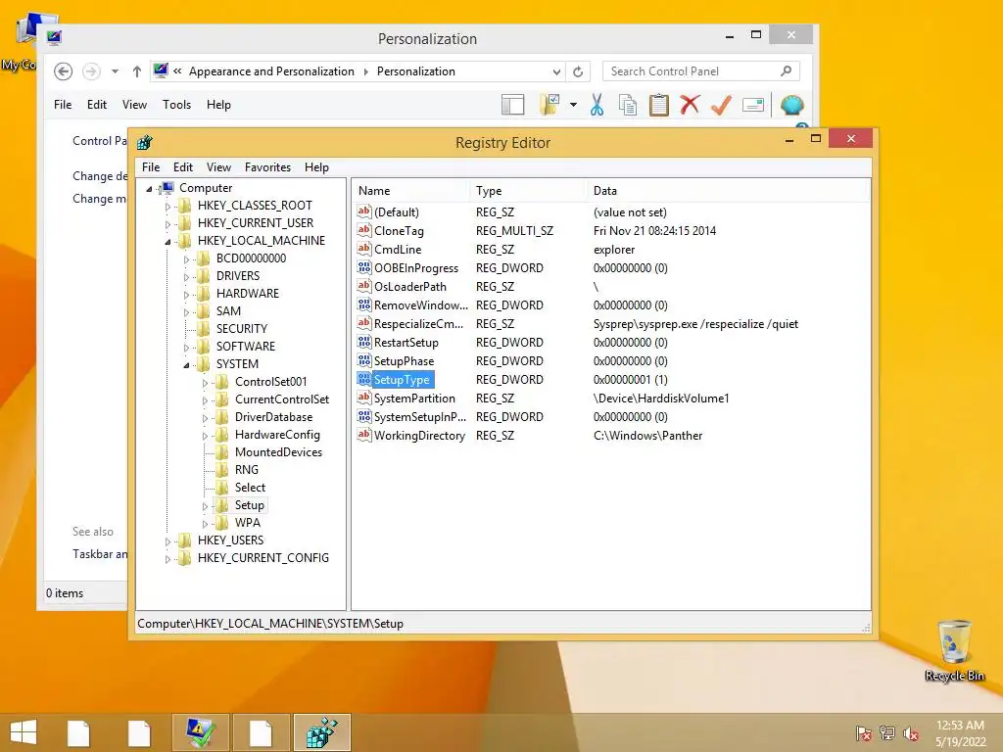The image size is (1003, 752).
Task: Open Registry Editor Help menu
Action: click(316, 166)
